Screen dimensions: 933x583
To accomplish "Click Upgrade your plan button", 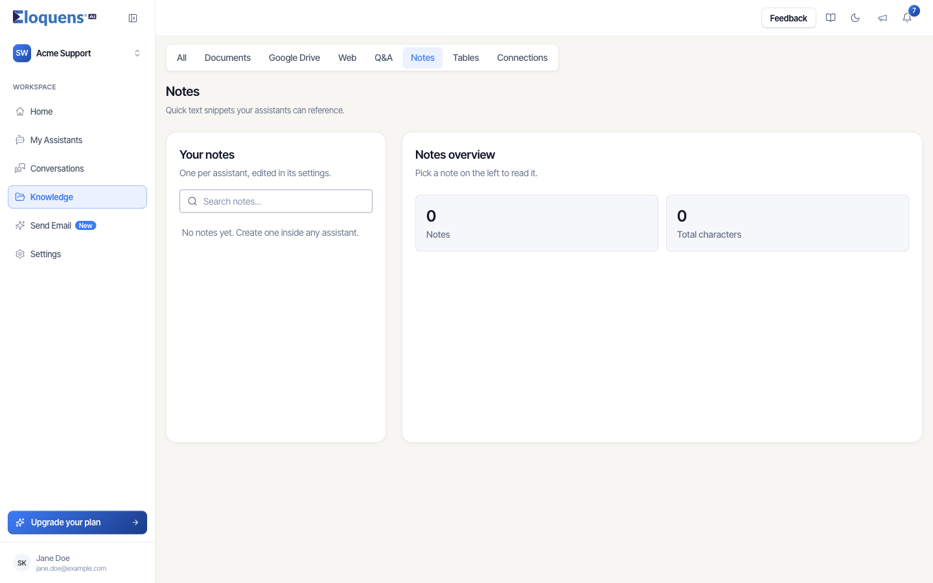I will coord(77,522).
